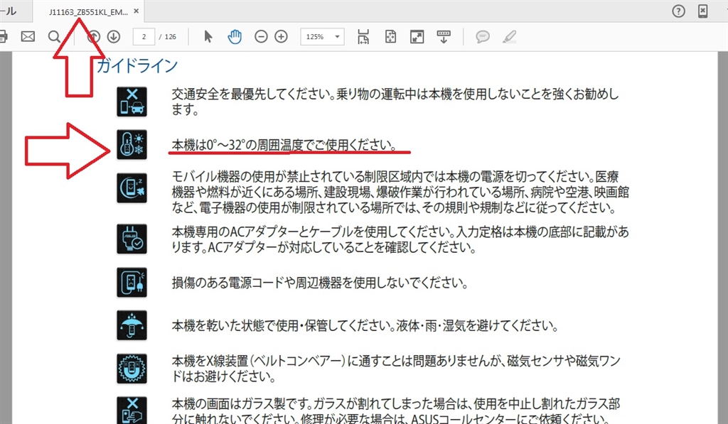728x424 pixels.
Task: Click the driving safety icon
Action: tap(132, 102)
